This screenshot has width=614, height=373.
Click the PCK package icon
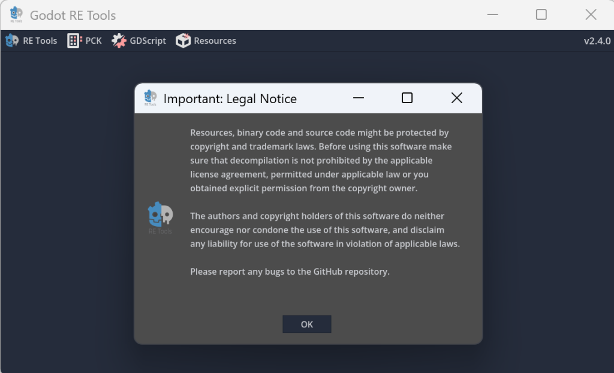74,41
